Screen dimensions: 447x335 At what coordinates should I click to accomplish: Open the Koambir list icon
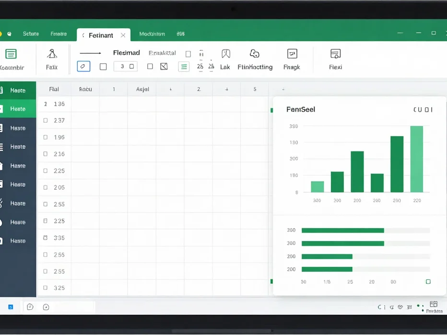[x=11, y=54]
